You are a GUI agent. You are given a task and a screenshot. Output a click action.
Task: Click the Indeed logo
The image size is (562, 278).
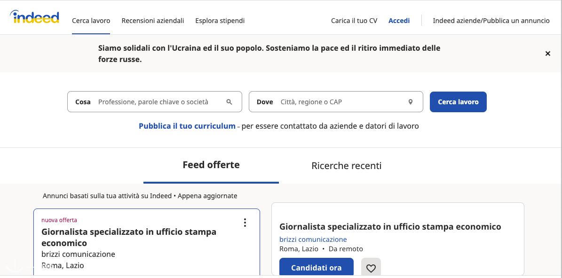coord(34,17)
